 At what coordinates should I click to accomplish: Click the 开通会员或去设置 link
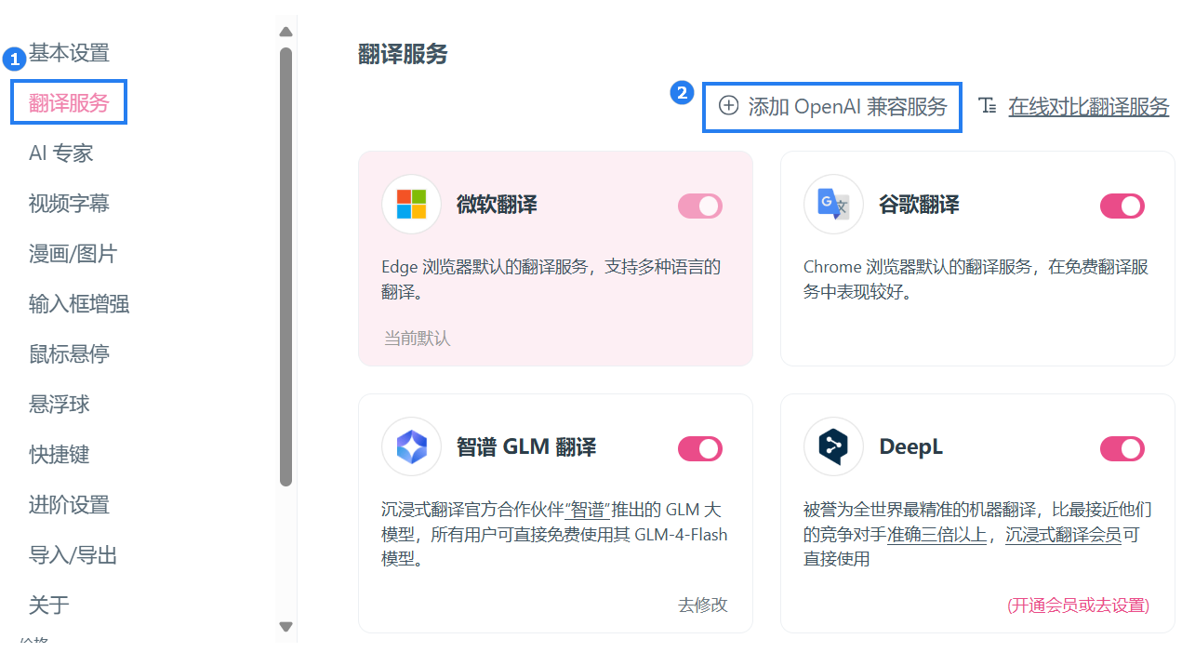pyautogui.click(x=1078, y=605)
